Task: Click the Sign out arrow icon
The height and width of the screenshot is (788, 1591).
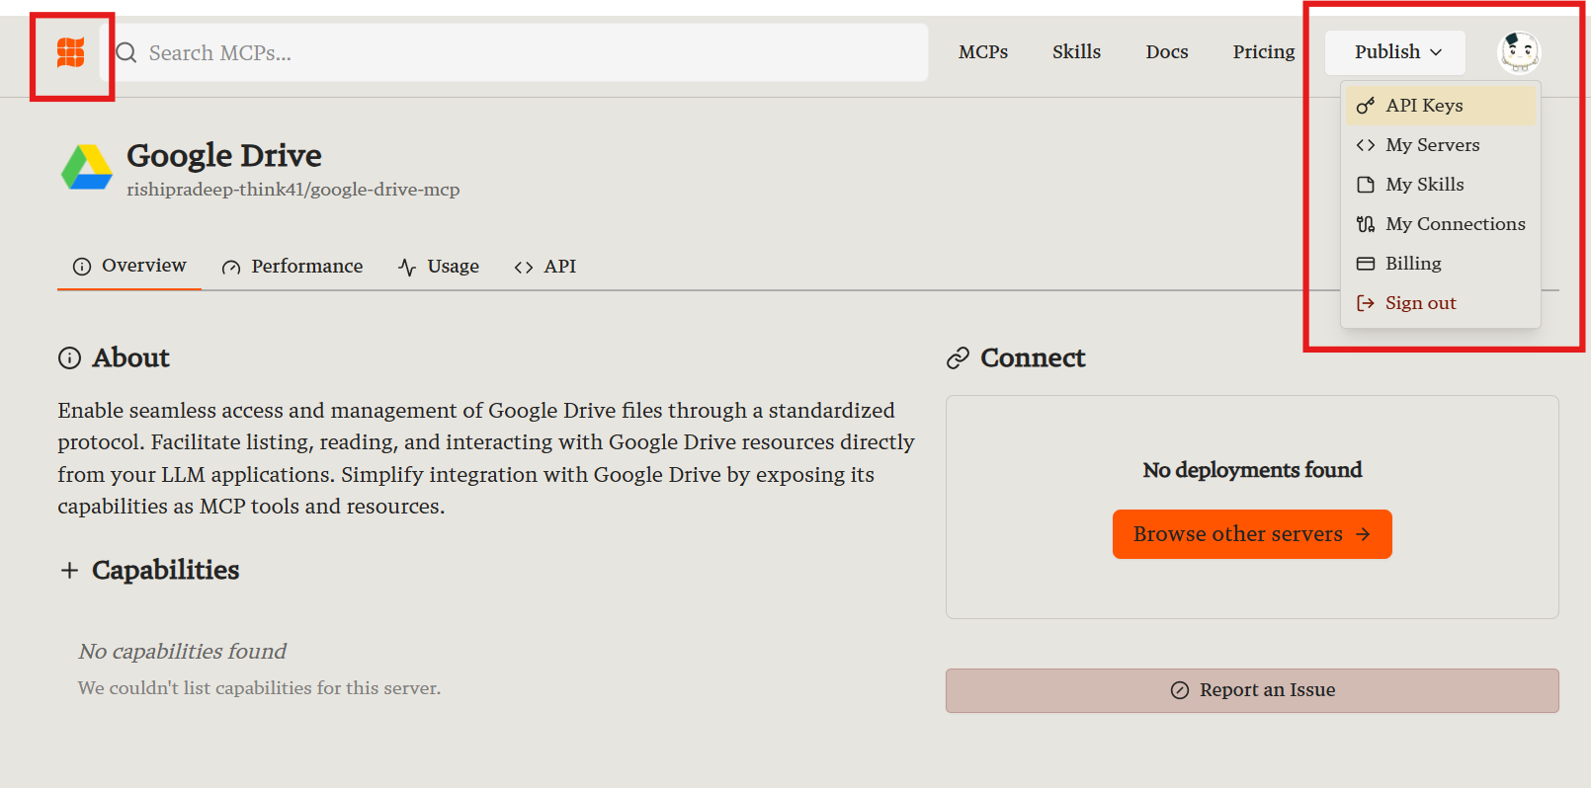Action: tap(1366, 303)
